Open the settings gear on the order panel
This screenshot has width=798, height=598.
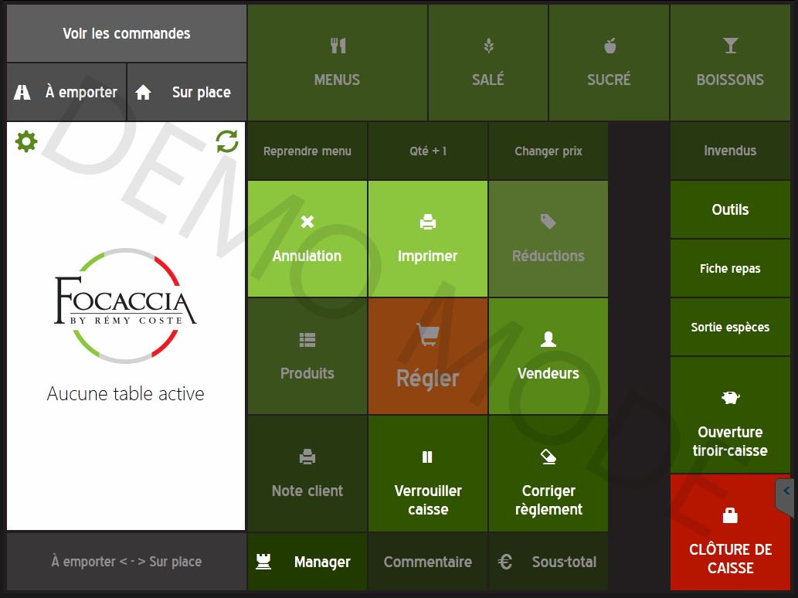(x=26, y=142)
